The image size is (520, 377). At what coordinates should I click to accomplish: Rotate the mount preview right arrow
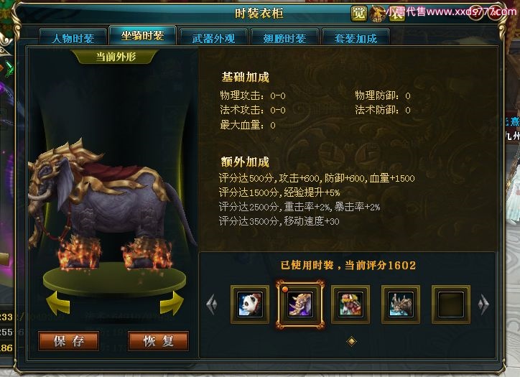(x=172, y=302)
